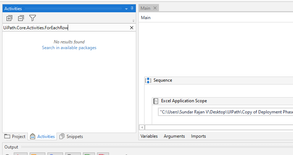Click the Excel Application Scope icon

[x=156, y=101]
